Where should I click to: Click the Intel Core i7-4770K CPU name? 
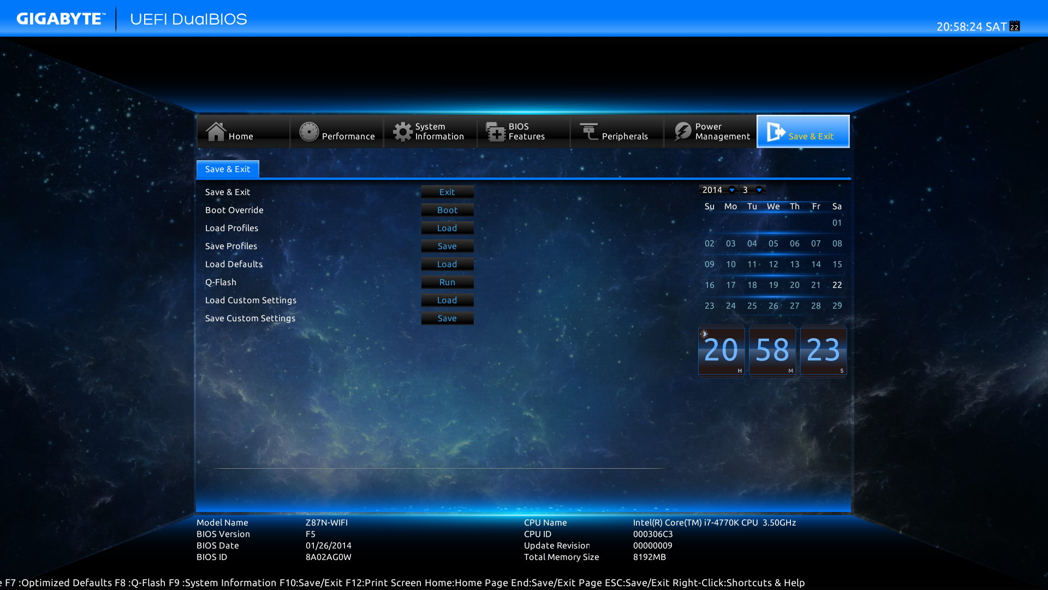click(x=714, y=522)
